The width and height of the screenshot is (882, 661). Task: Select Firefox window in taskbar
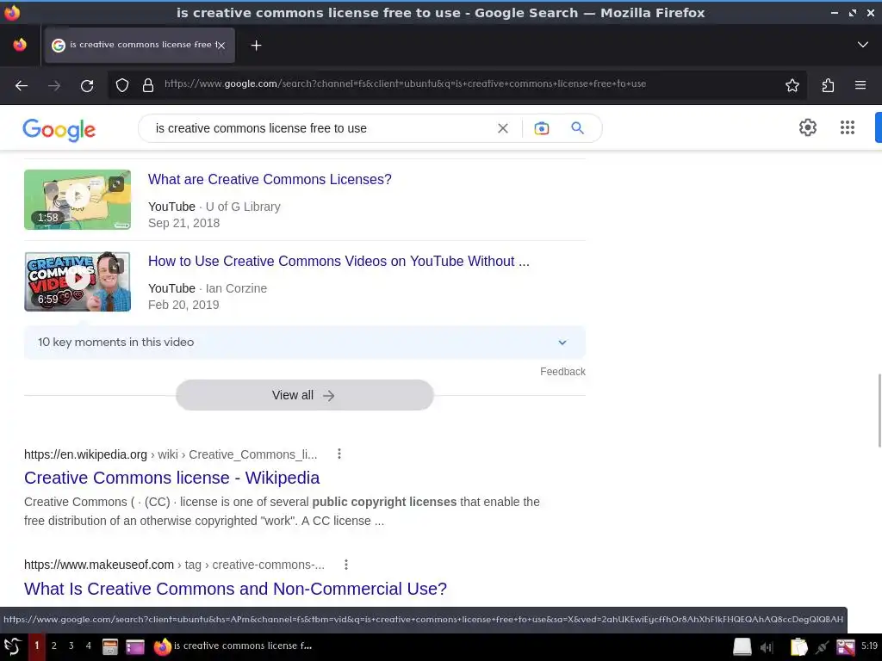(x=233, y=646)
